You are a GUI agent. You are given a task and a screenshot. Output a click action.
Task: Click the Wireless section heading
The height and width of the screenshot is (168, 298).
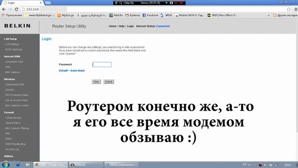click(x=9, y=79)
